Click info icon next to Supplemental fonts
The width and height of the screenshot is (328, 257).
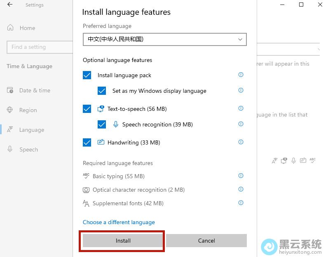tap(241, 203)
